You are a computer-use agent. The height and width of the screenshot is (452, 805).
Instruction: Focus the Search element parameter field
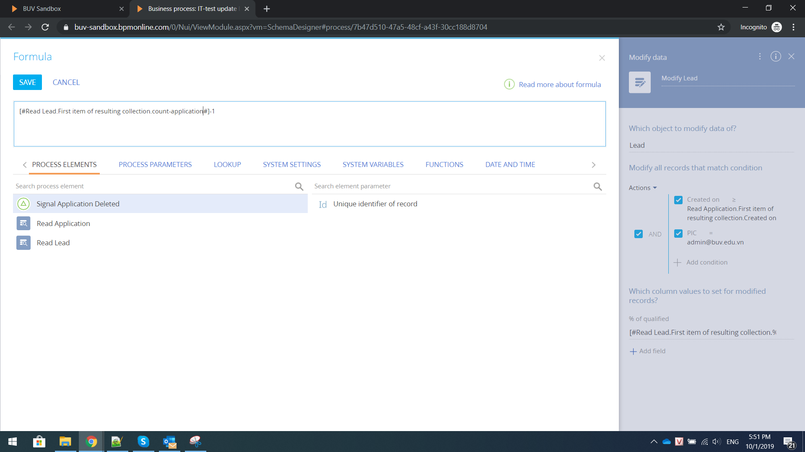(x=452, y=186)
